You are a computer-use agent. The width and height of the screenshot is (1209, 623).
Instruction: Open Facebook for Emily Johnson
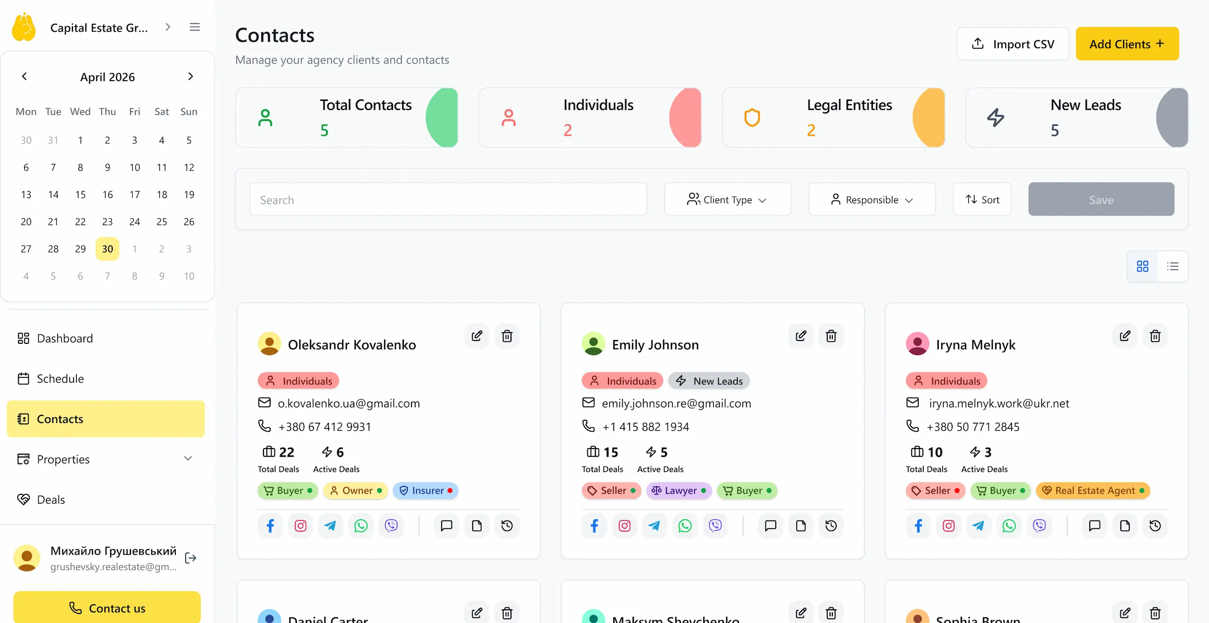click(594, 525)
